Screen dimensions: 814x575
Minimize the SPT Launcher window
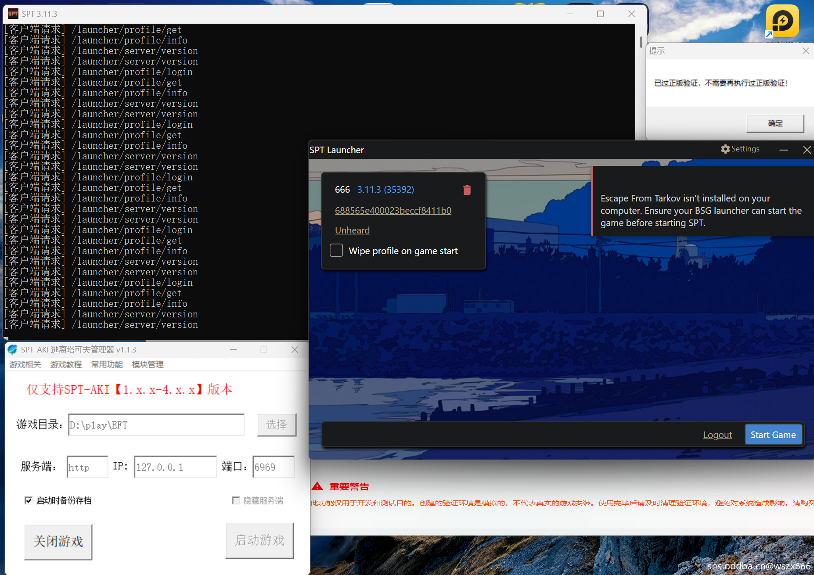click(x=784, y=150)
